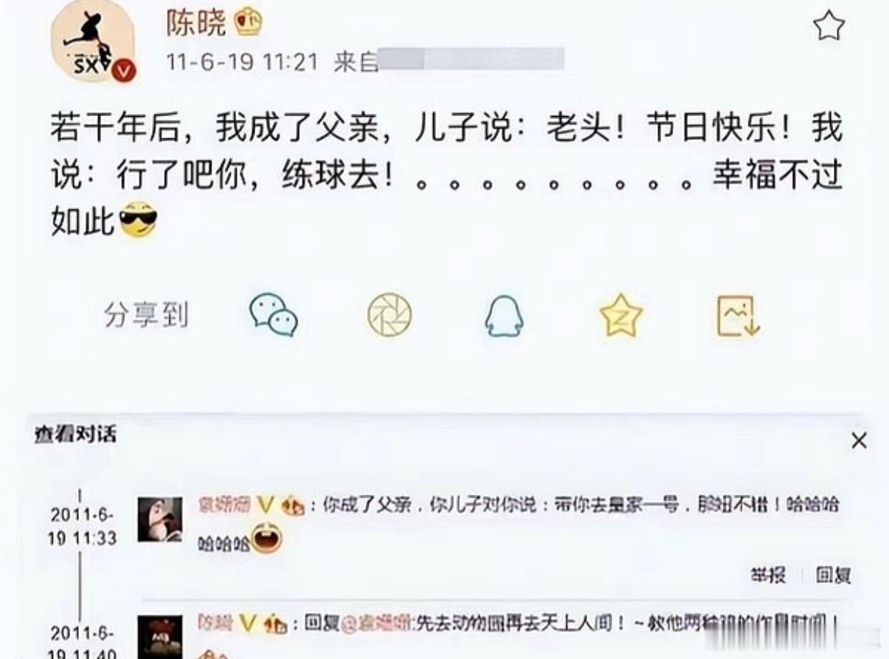Click the post timestamp 11-6-19 11:21

coord(242,62)
